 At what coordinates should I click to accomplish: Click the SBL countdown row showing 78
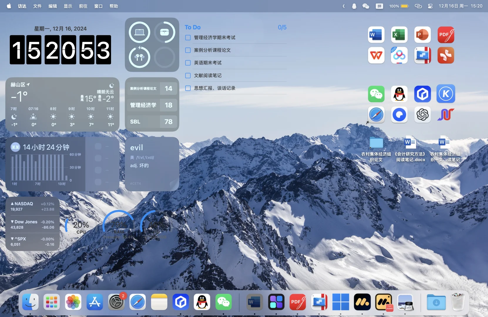pyautogui.click(x=152, y=122)
